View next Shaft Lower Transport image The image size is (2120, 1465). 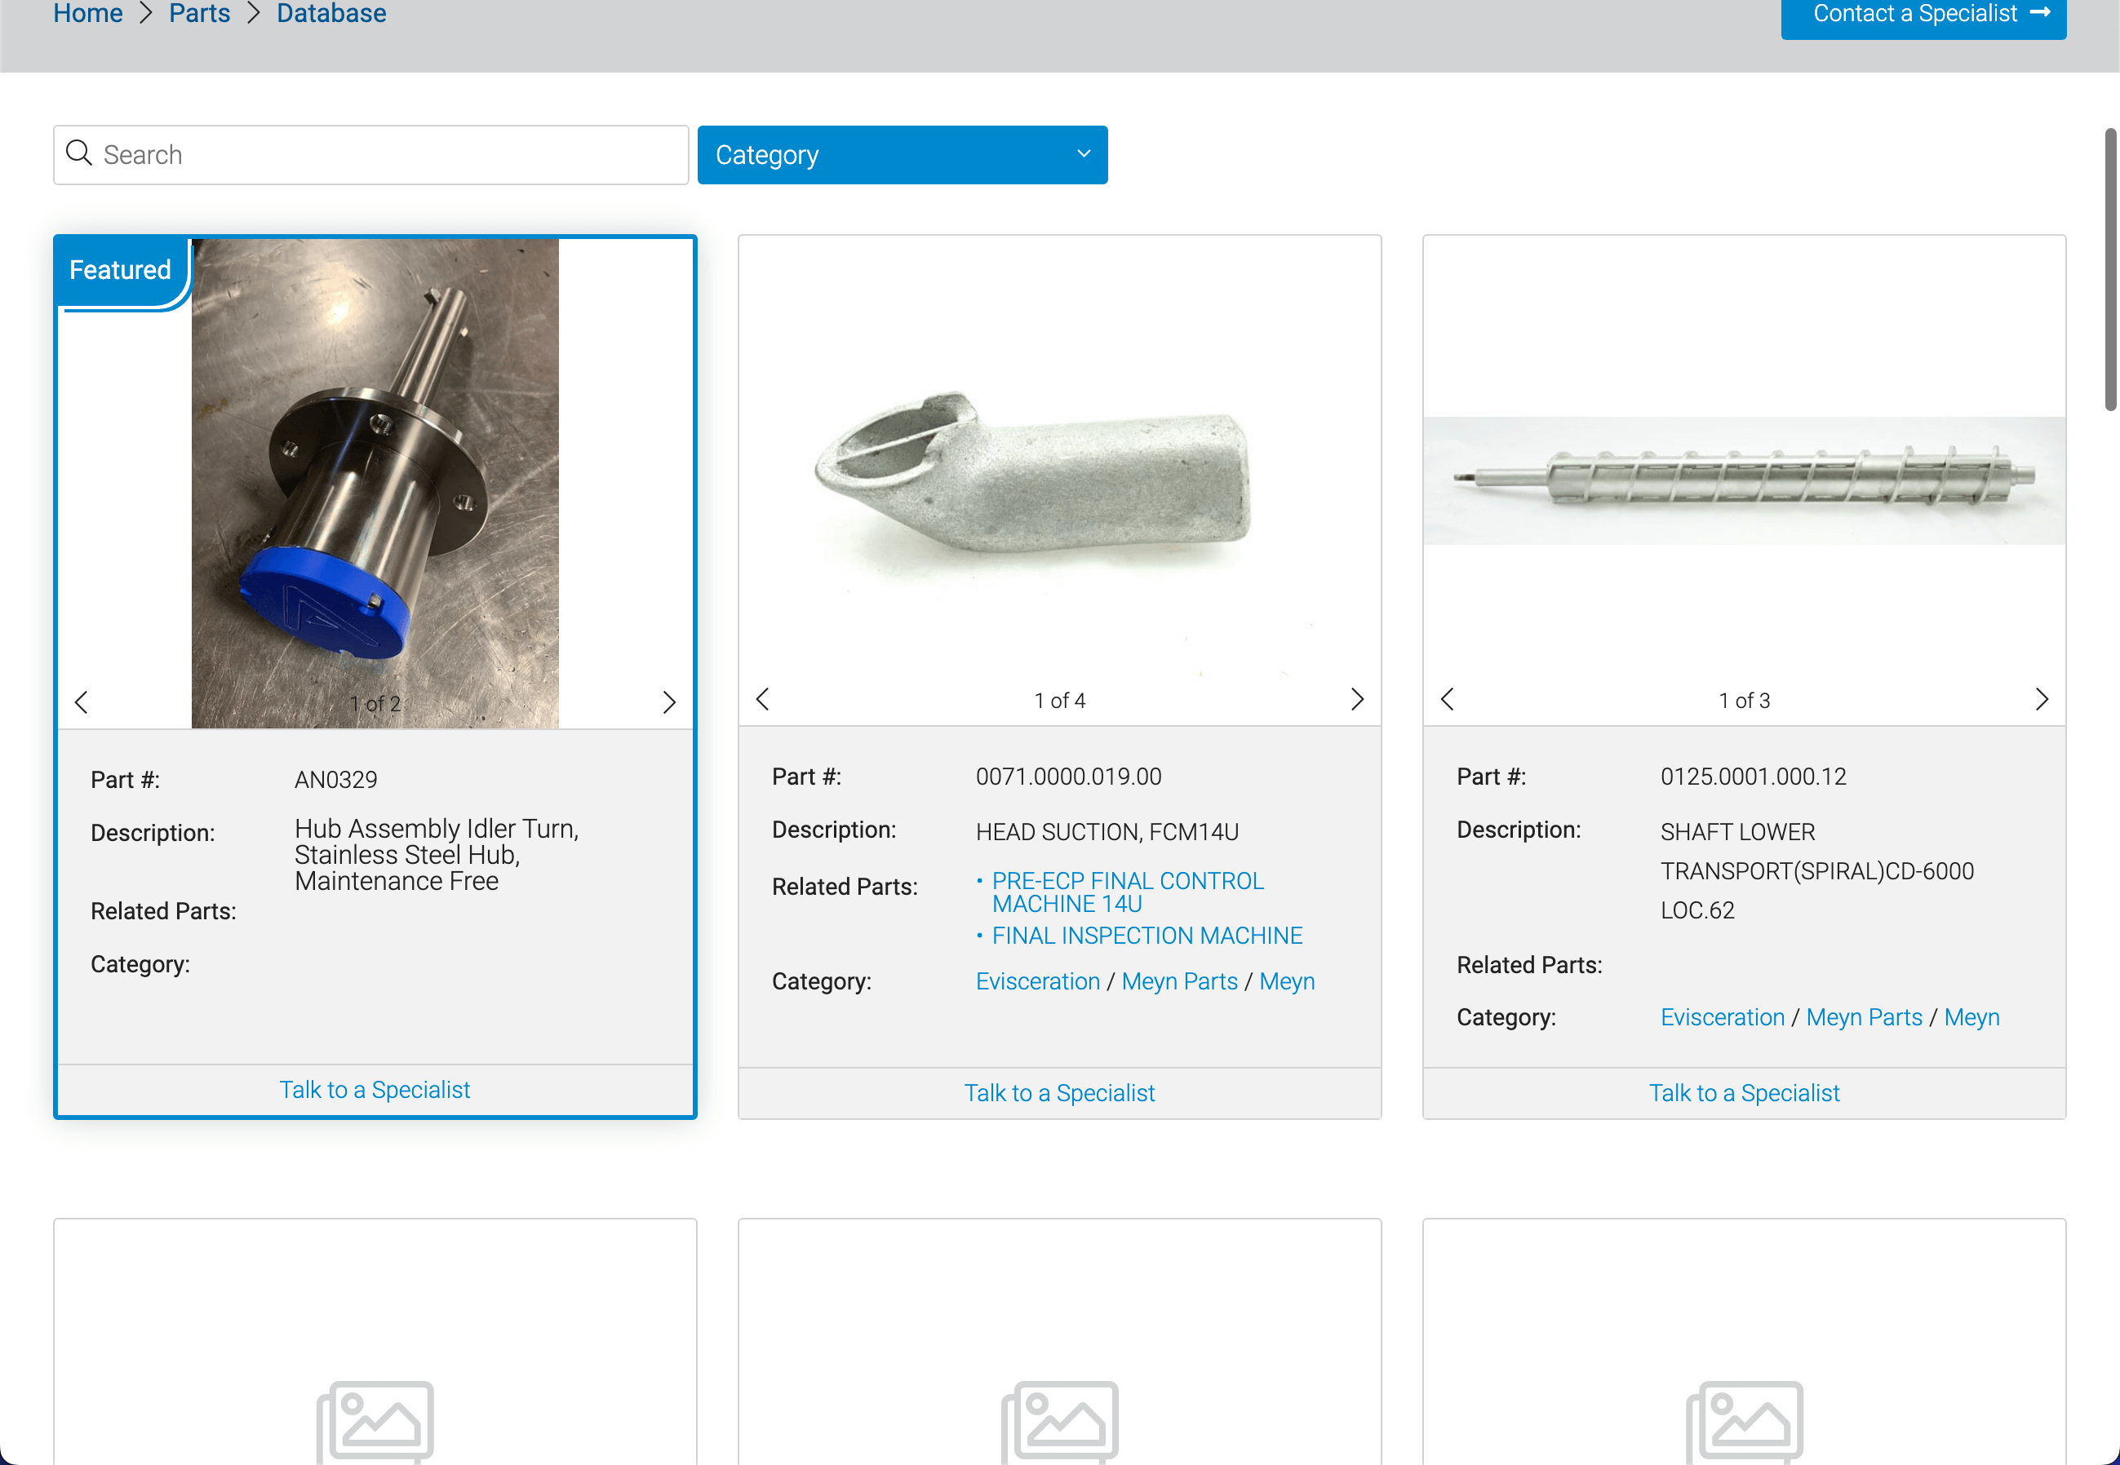point(2040,699)
